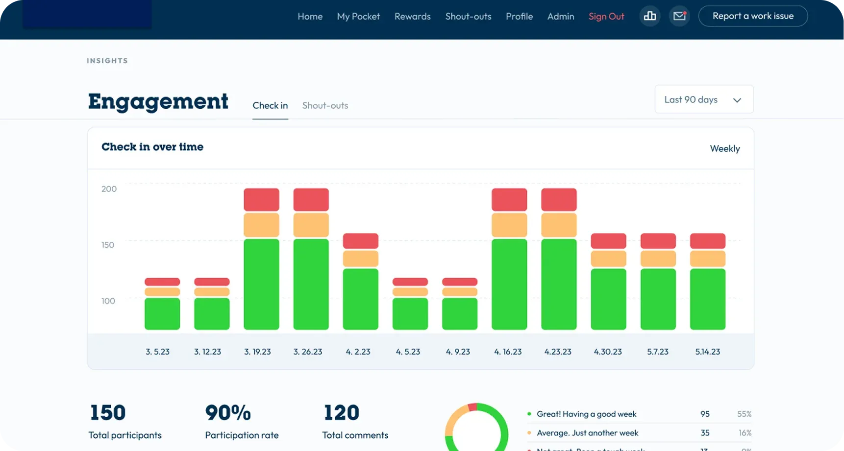
Task: Open the mail inbox icon
Action: 679,16
